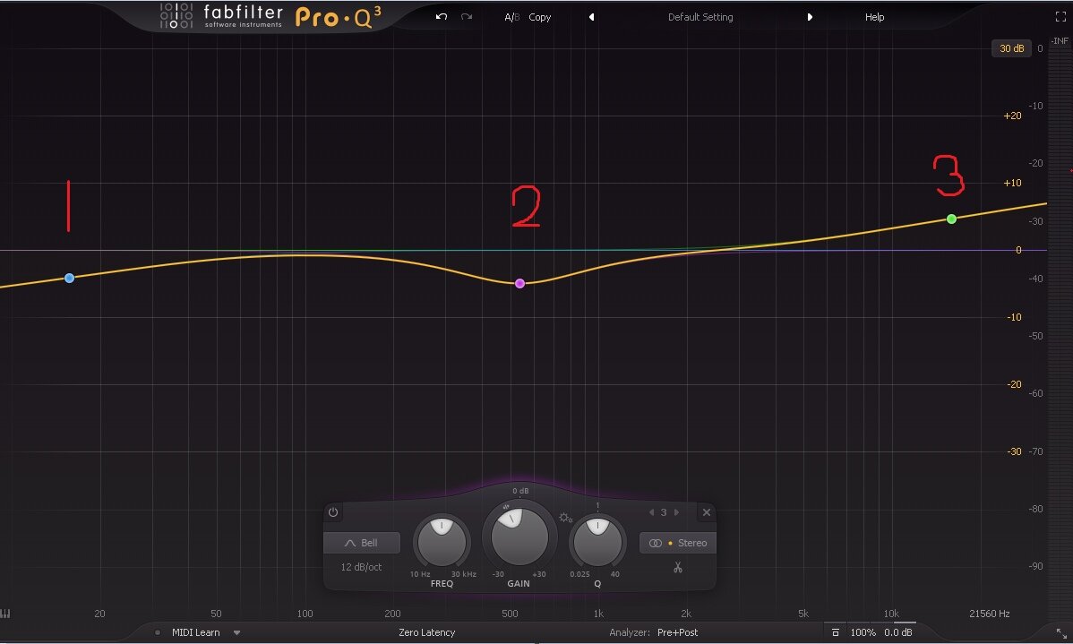1073x644 pixels.
Task: Open the Help menu
Action: click(x=874, y=17)
